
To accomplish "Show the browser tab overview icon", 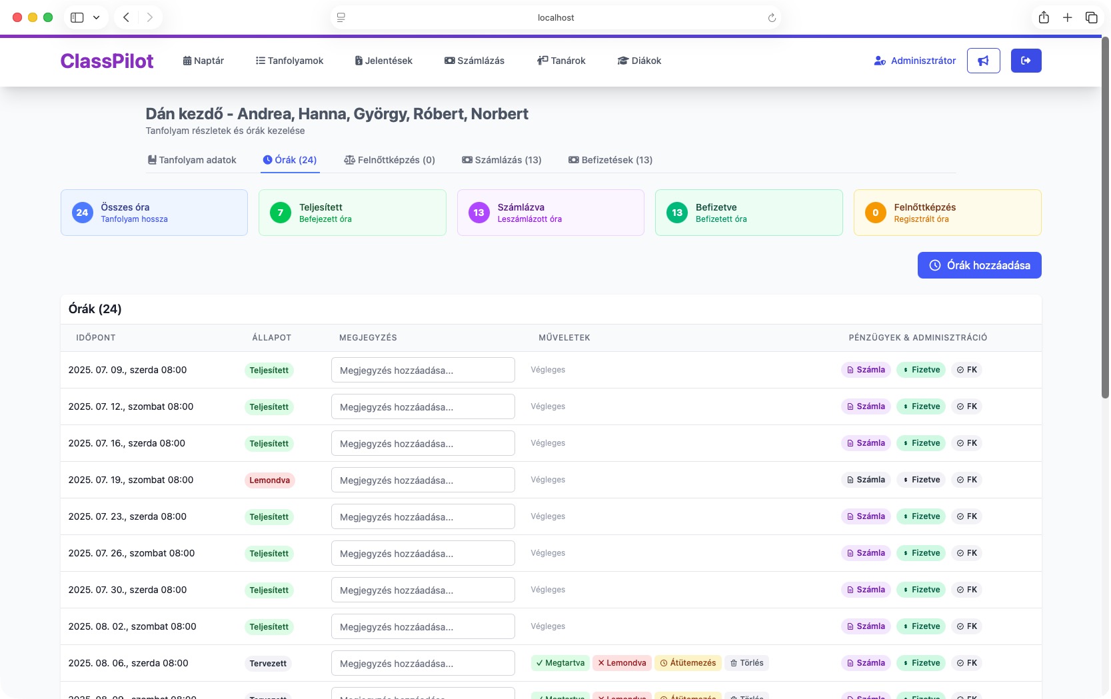I will click(x=1091, y=18).
